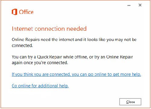Minimize the Office repair dialog
The image size is (151, 109).
[x=129, y=5]
